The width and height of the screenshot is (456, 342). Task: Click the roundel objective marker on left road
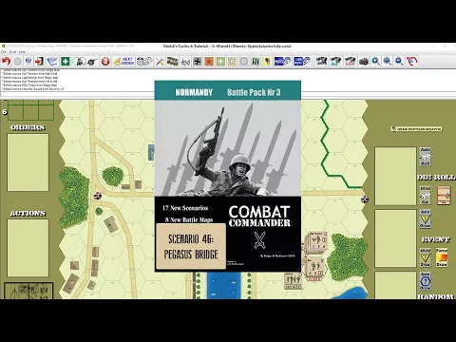pyautogui.click(x=98, y=196)
